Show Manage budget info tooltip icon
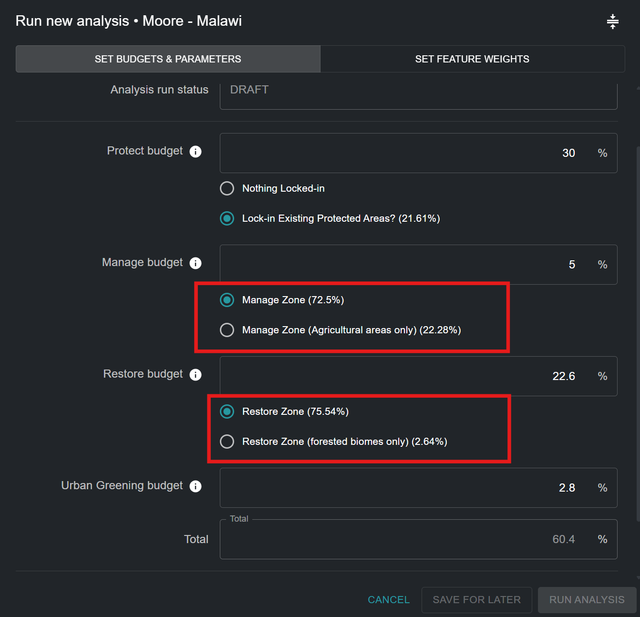Image resolution: width=640 pixels, height=617 pixels. [196, 263]
